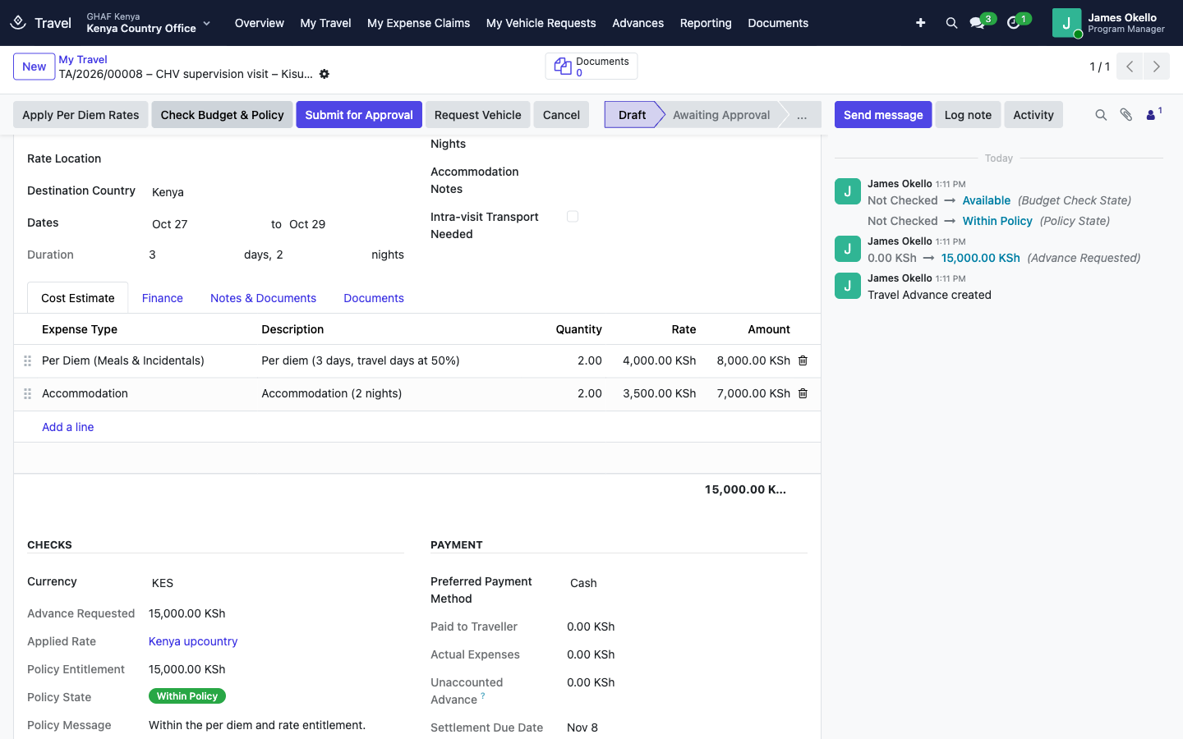
Task: Switch to the Finance tab
Action: (162, 298)
